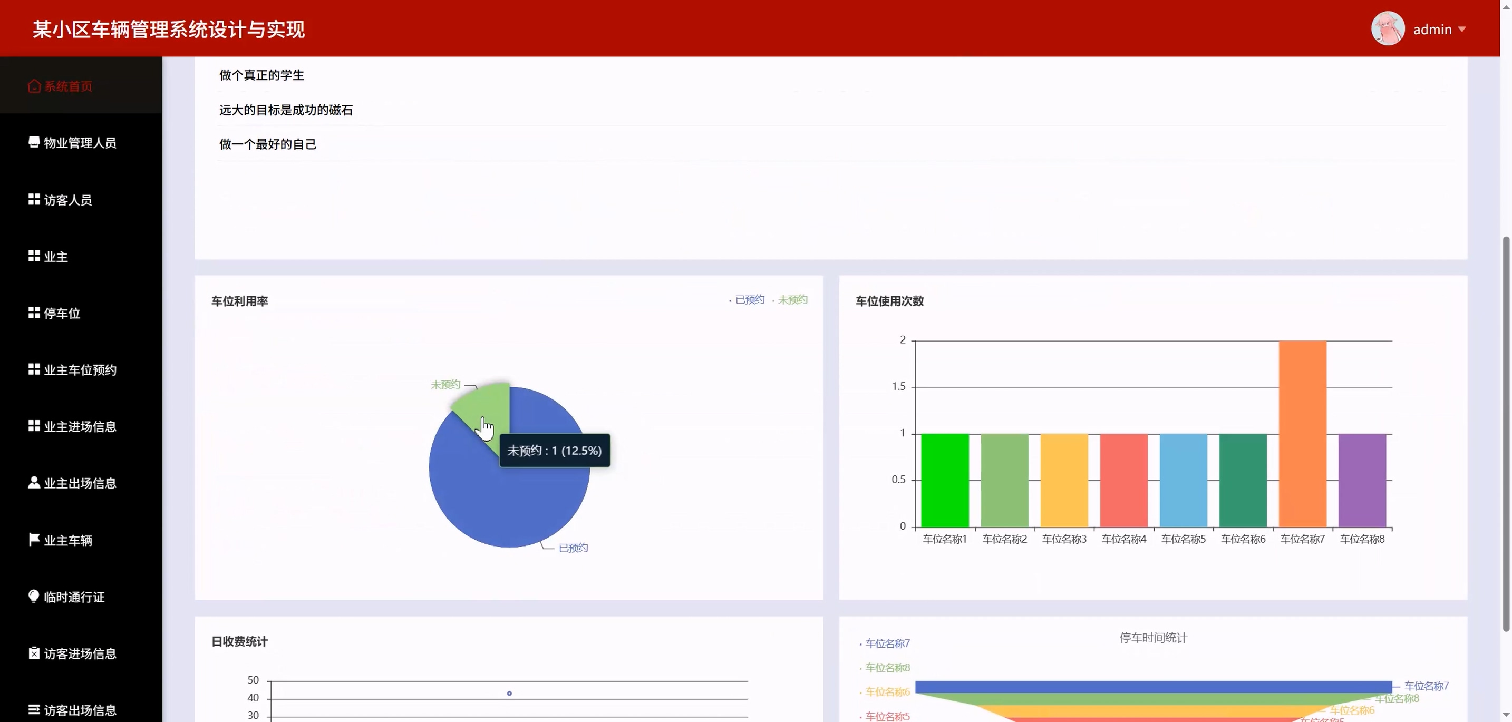The image size is (1512, 722).
Task: Open the 停车位 menu item
Action: coord(62,313)
